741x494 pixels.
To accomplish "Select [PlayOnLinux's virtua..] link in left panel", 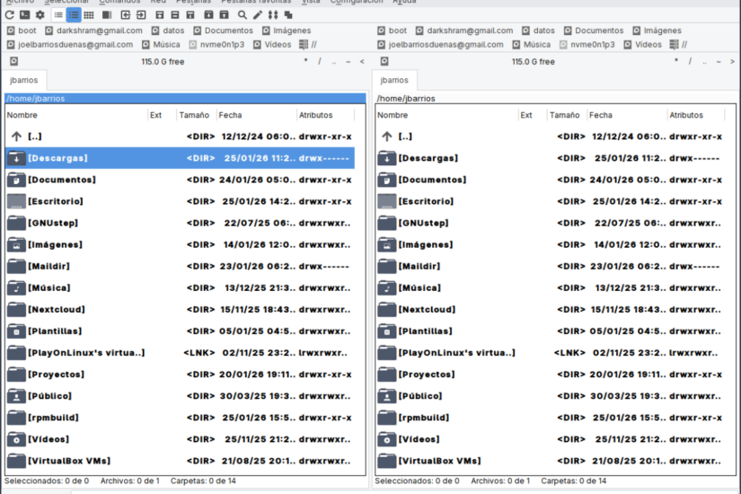I will click(x=180, y=353).
